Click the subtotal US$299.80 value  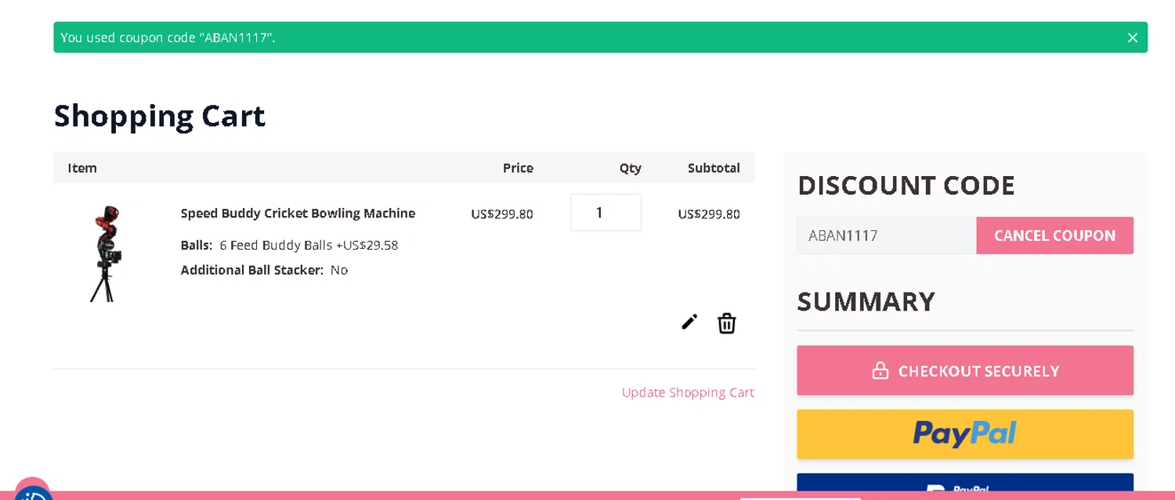click(709, 214)
